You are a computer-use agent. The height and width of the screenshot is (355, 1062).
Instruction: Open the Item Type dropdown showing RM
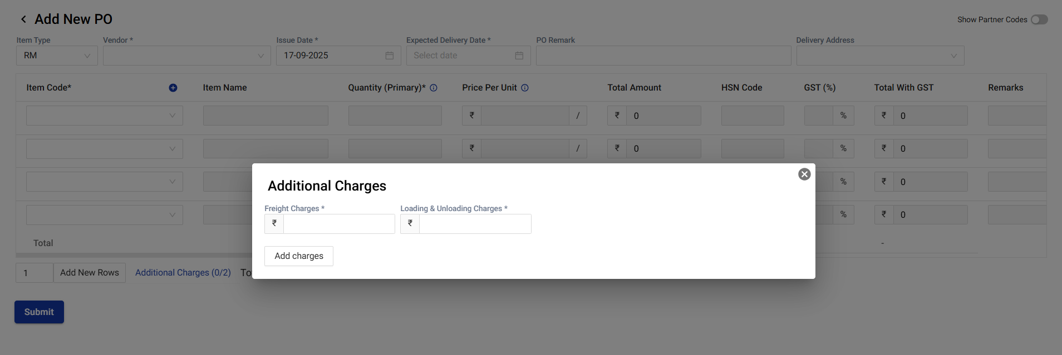(57, 56)
